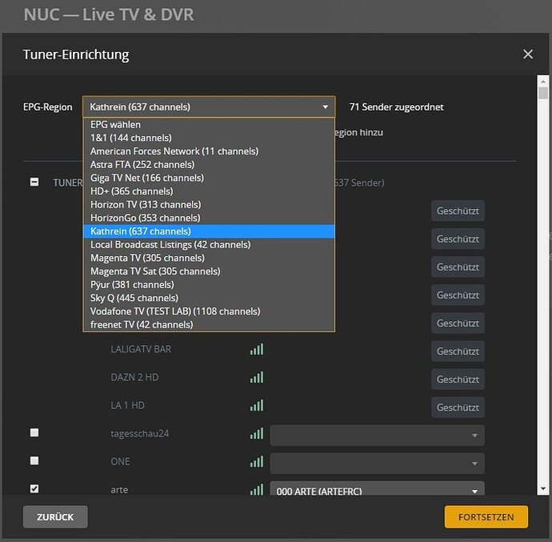The width and height of the screenshot is (552, 542).
Task: Click the scrollbar down arrow
Action: tap(543, 489)
